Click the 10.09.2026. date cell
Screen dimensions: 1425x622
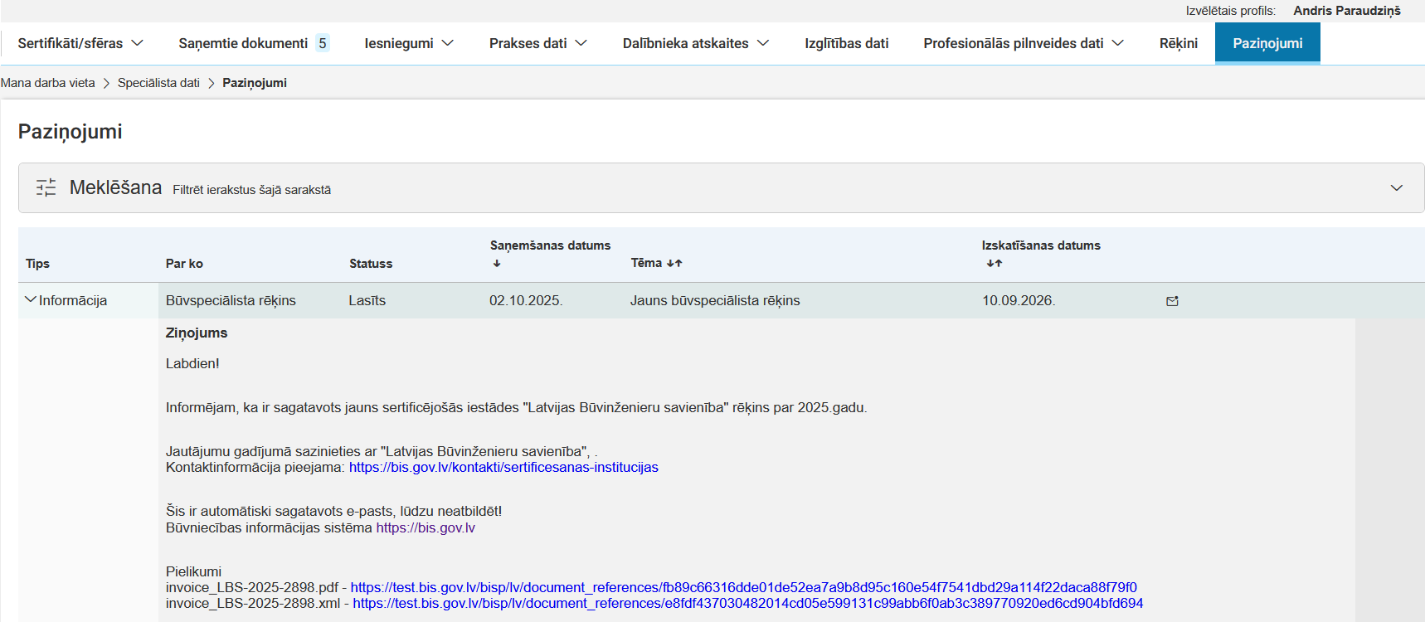tap(1019, 300)
